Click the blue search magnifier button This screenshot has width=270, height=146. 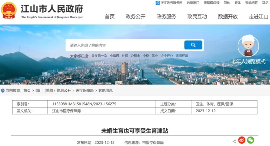[x=193, y=45]
